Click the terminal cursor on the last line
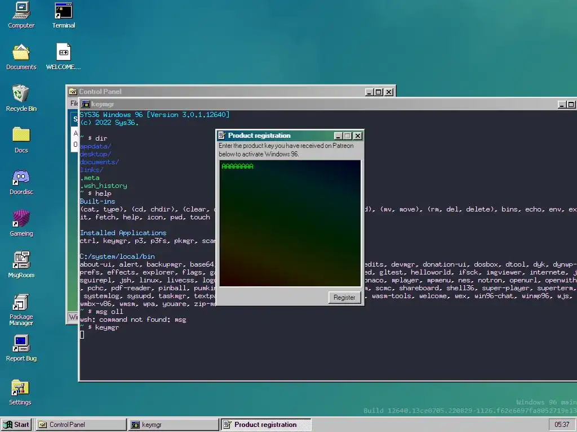577x432 pixels. click(x=82, y=335)
